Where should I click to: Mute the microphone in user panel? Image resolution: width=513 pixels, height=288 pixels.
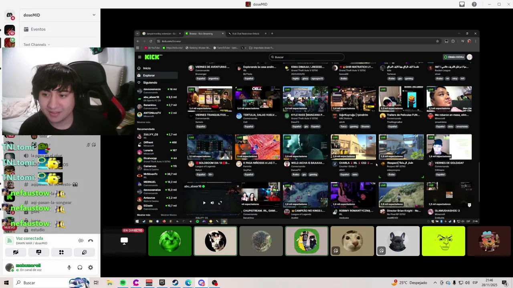[x=69, y=268]
